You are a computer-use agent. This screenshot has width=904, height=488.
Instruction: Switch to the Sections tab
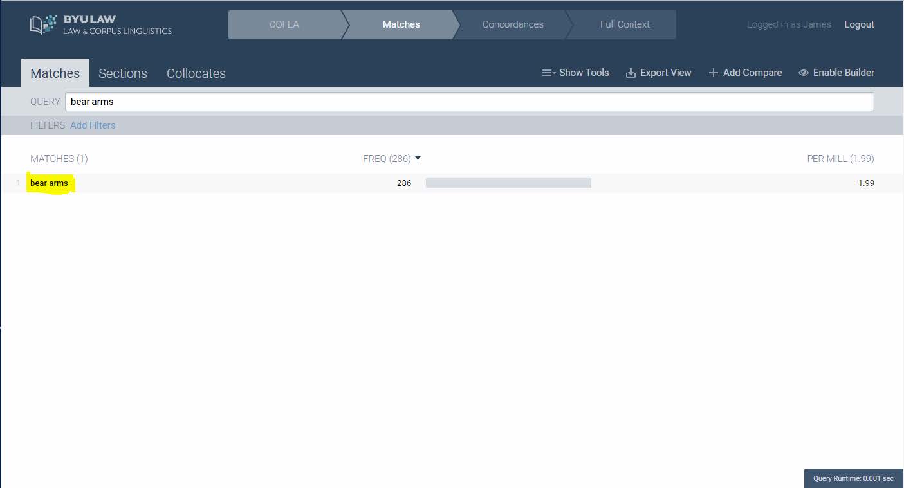[122, 73]
